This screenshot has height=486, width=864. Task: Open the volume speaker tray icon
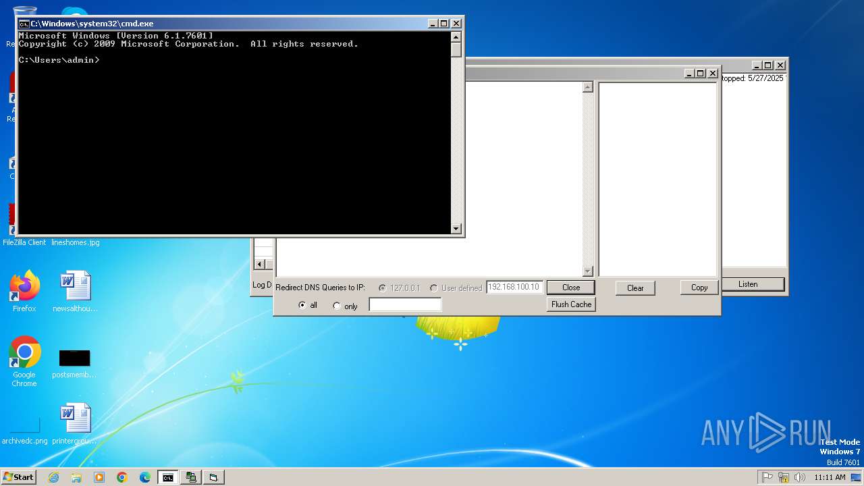tap(800, 477)
